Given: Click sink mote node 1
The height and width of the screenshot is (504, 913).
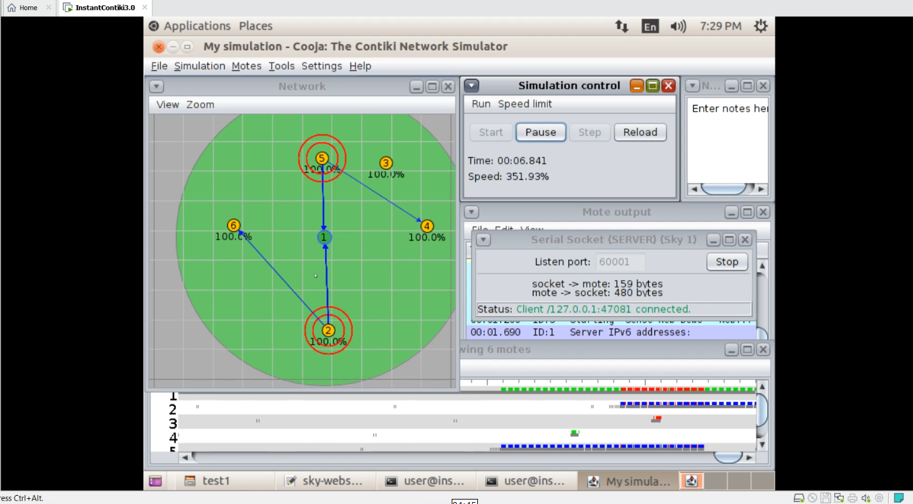Looking at the screenshot, I should point(324,237).
